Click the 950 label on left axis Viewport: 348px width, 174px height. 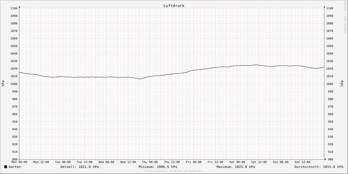point(15,122)
